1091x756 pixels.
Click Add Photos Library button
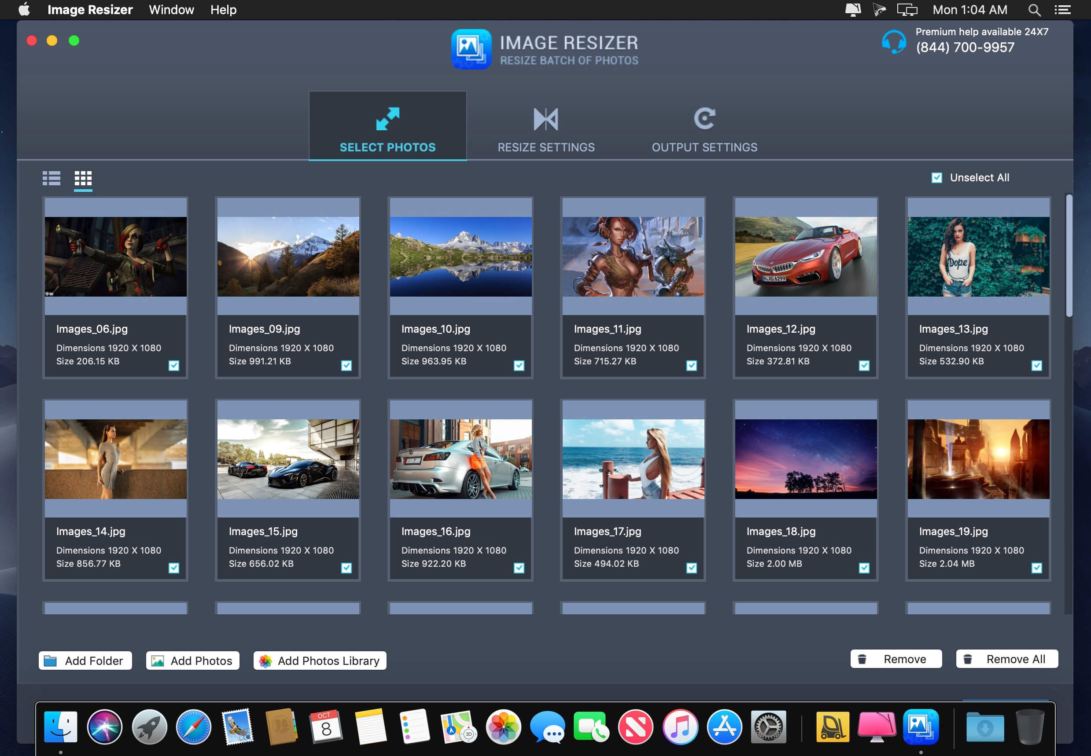coord(320,661)
